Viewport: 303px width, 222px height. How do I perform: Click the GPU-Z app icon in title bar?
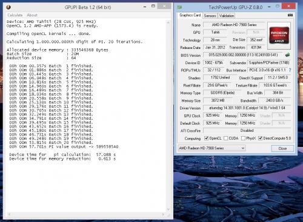pos(179,7)
